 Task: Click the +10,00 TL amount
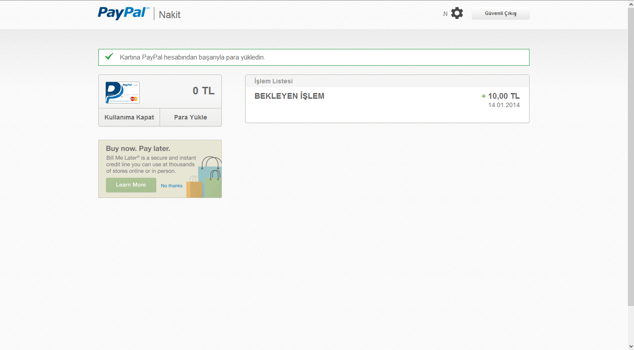[500, 96]
